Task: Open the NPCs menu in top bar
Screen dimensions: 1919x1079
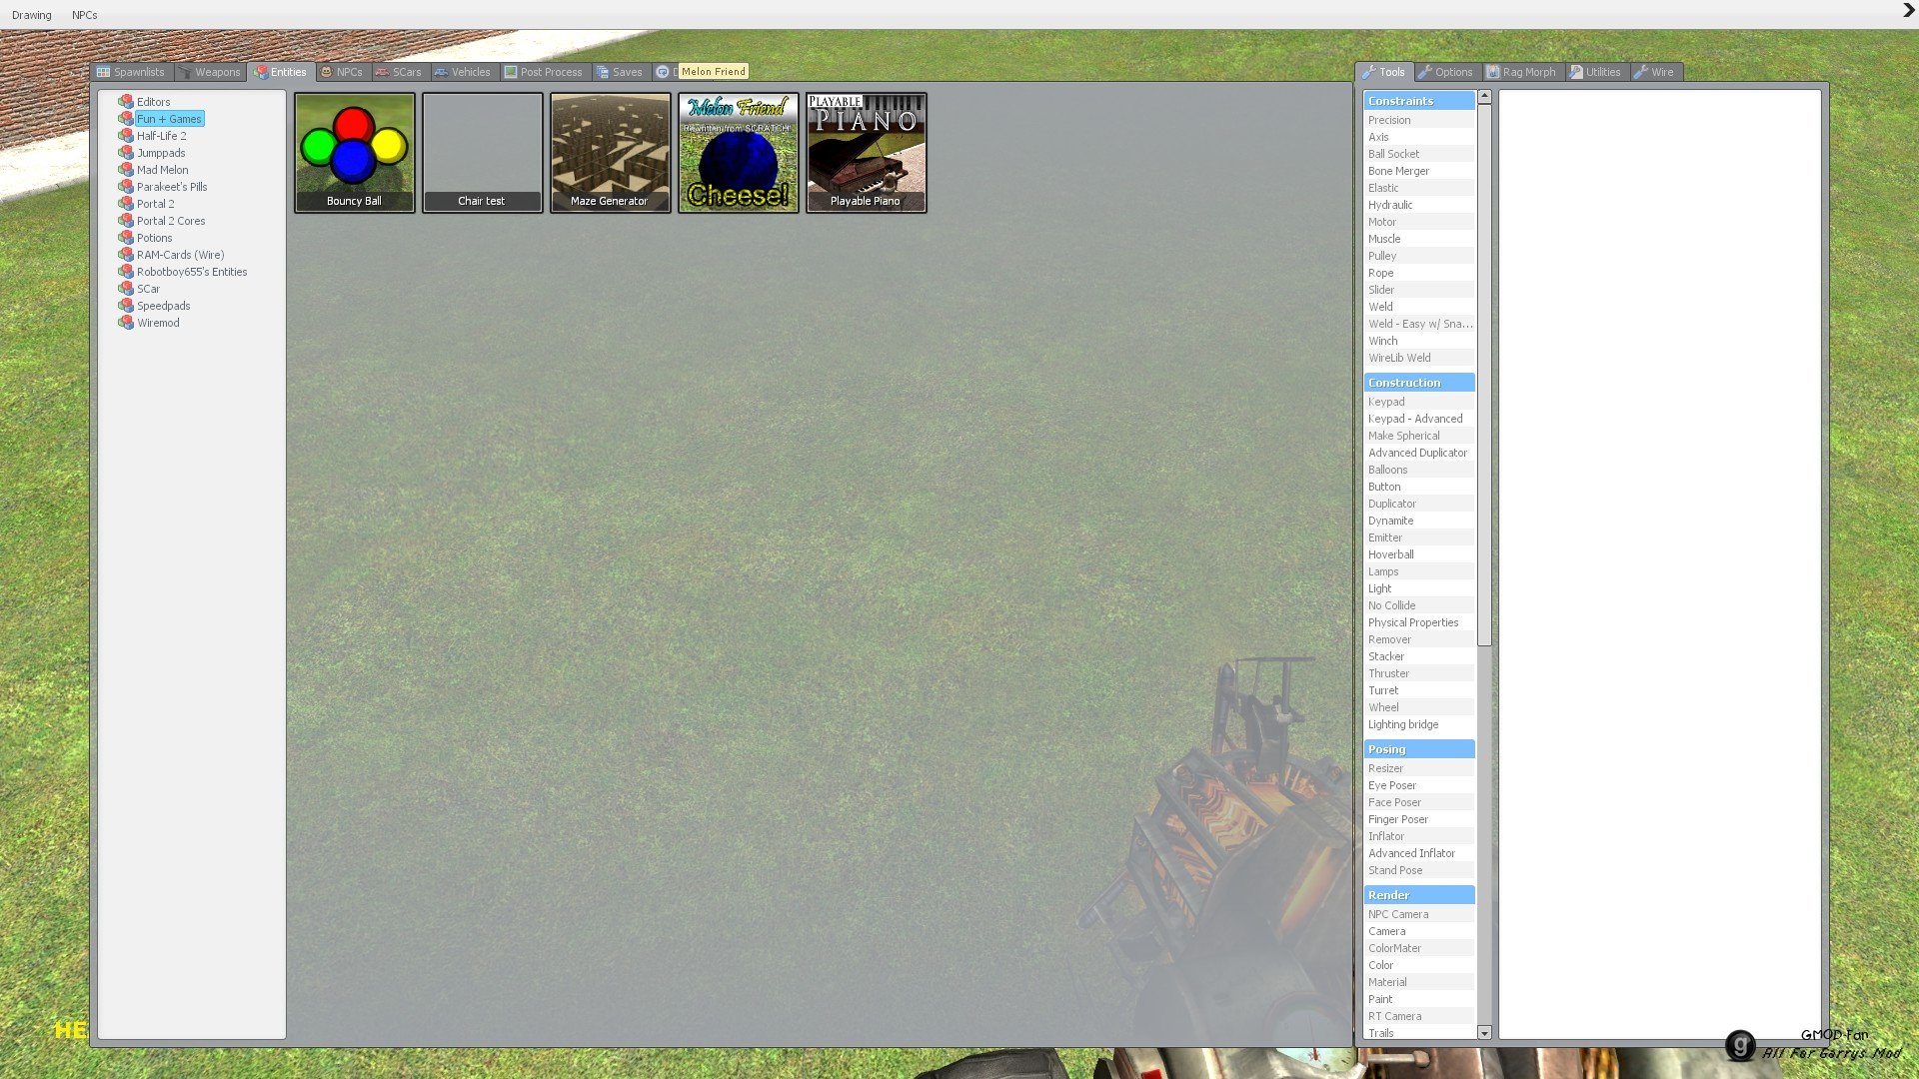Action: point(85,15)
